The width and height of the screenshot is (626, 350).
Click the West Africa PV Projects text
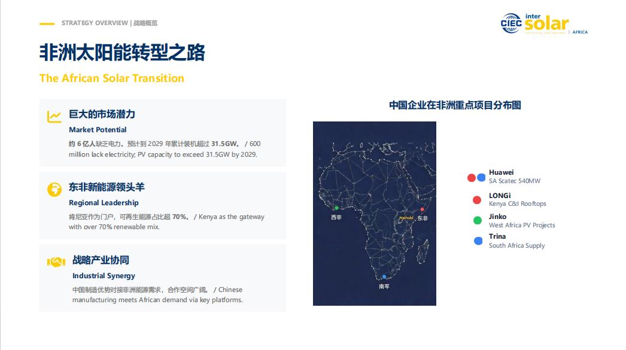(522, 225)
